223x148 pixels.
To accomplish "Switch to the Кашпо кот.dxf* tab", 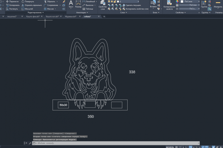I will [x=52, y=17].
